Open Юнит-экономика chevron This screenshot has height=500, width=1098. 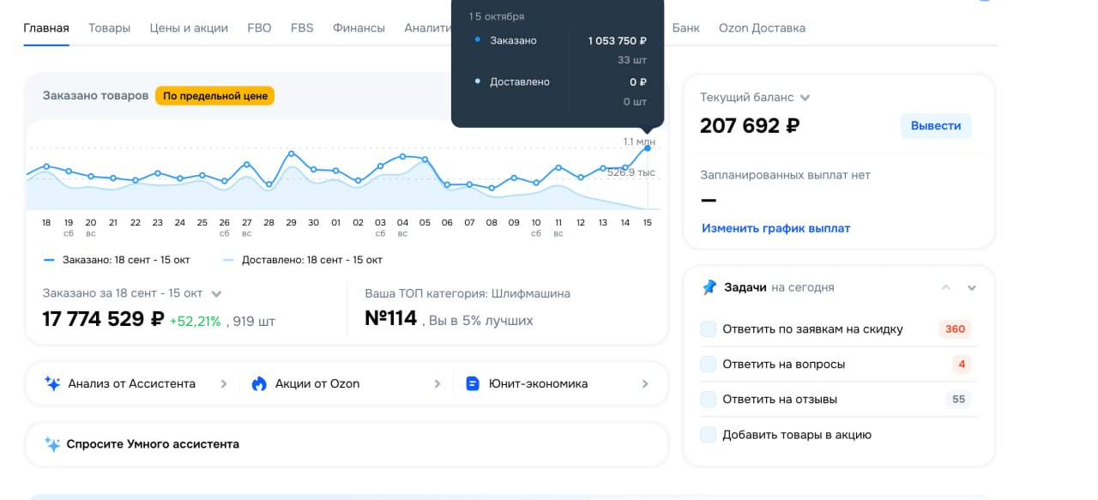tap(645, 383)
